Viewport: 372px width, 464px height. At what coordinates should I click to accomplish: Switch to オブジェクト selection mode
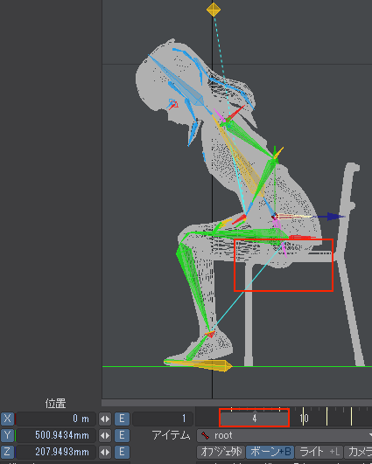coord(221,452)
